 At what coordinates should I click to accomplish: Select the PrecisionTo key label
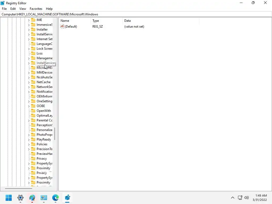[44, 149]
